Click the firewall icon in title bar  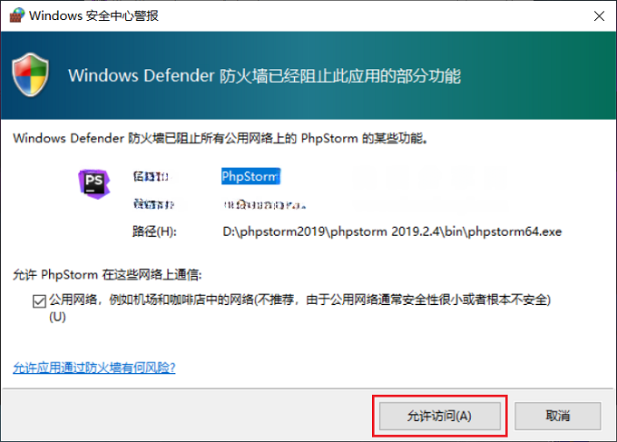[16, 15]
